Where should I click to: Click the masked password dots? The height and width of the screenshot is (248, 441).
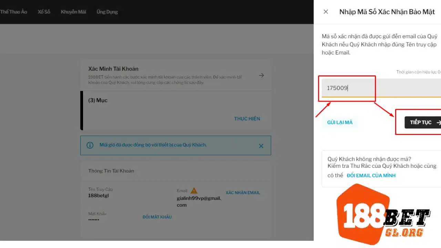point(94,219)
